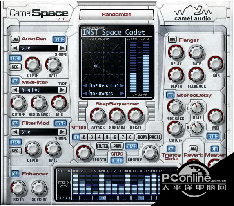Toggle the Enhancer ON switch
The width and height of the screenshot is (234, 206).
pos(15,174)
